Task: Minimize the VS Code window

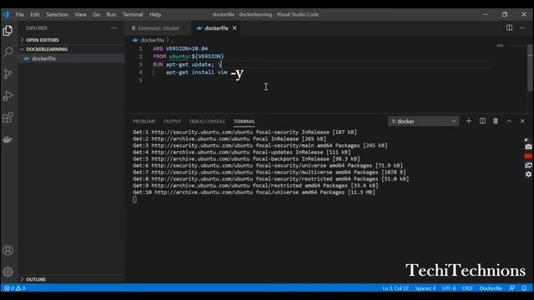Action: pyautogui.click(x=486, y=14)
